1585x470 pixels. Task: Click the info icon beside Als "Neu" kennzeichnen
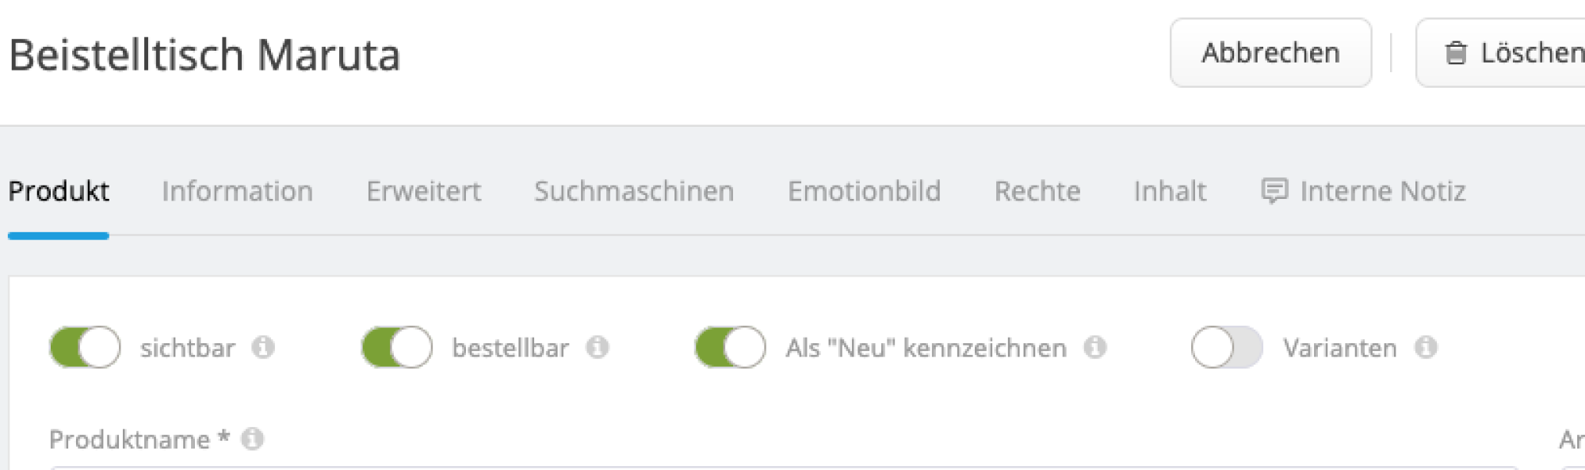[x=1095, y=347]
